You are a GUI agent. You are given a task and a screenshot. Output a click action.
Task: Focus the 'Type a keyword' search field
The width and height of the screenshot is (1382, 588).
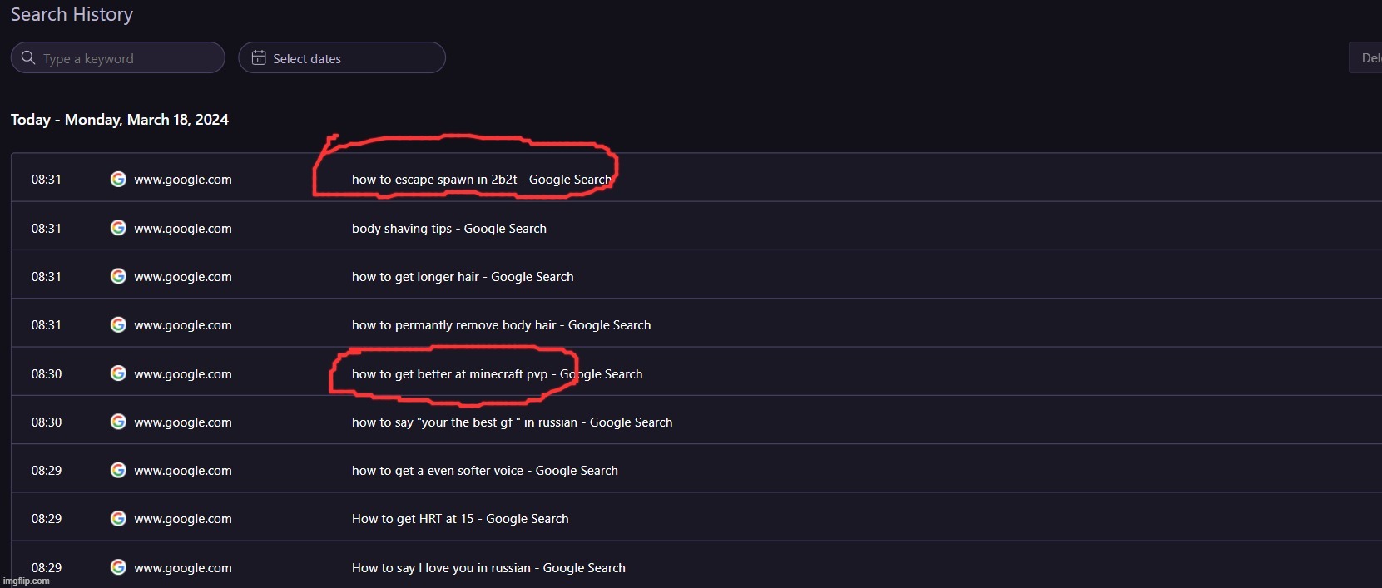click(117, 57)
